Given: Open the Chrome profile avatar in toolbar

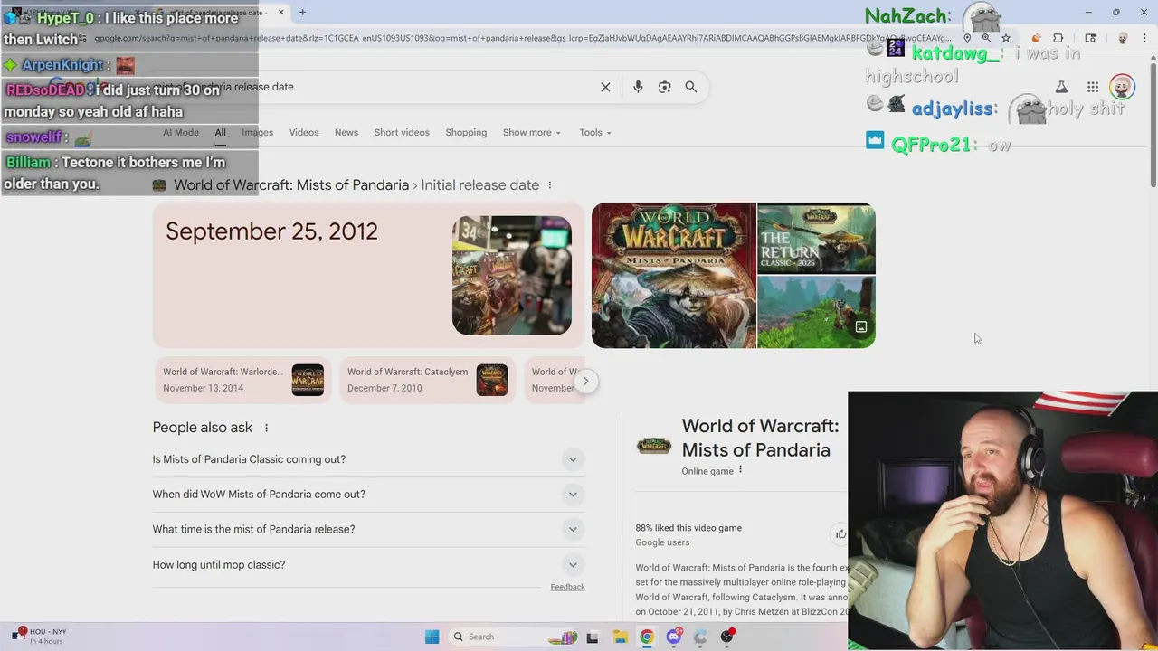Looking at the screenshot, I should 1123,38.
